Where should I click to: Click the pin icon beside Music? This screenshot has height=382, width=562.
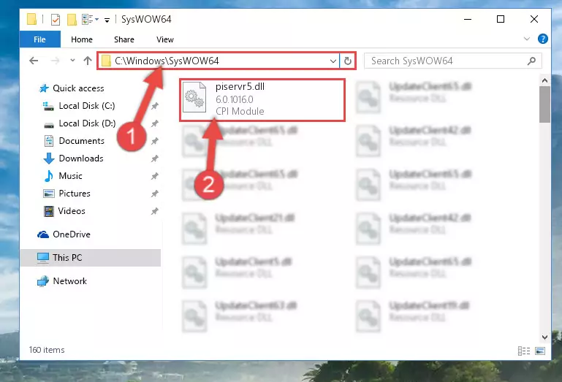[x=155, y=176]
